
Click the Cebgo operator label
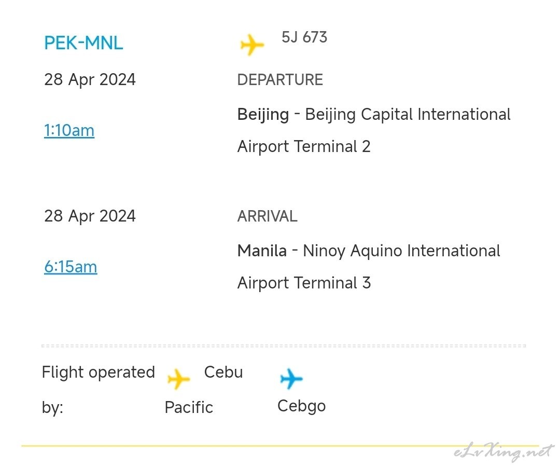(302, 406)
